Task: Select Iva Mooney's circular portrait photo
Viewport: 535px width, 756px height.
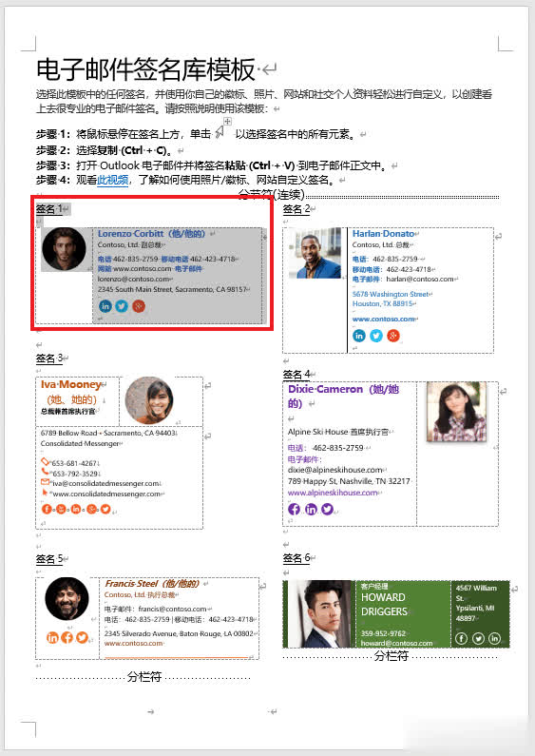Action: coord(149,400)
